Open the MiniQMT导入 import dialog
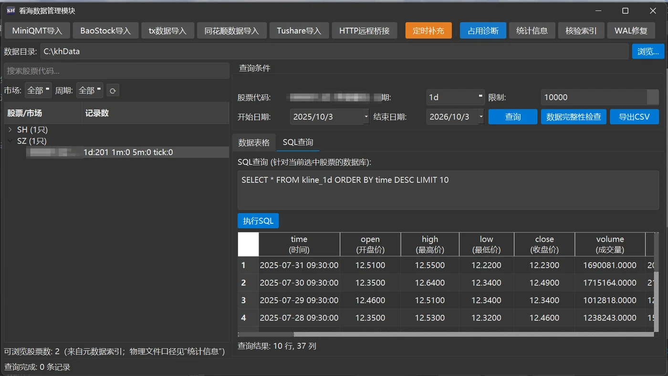Viewport: 668px width, 376px height. point(37,31)
